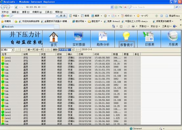Click the 删除 button
The height and width of the screenshot is (130, 182).
tap(55, 50)
